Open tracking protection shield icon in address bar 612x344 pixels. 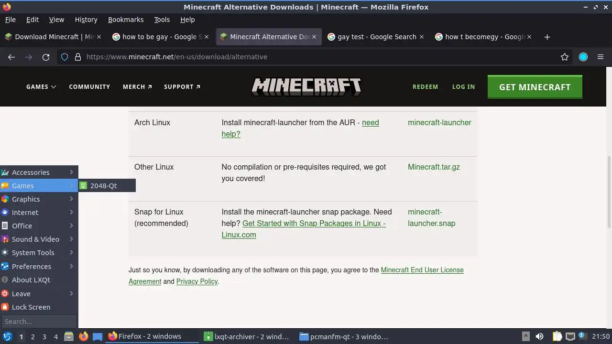point(65,57)
